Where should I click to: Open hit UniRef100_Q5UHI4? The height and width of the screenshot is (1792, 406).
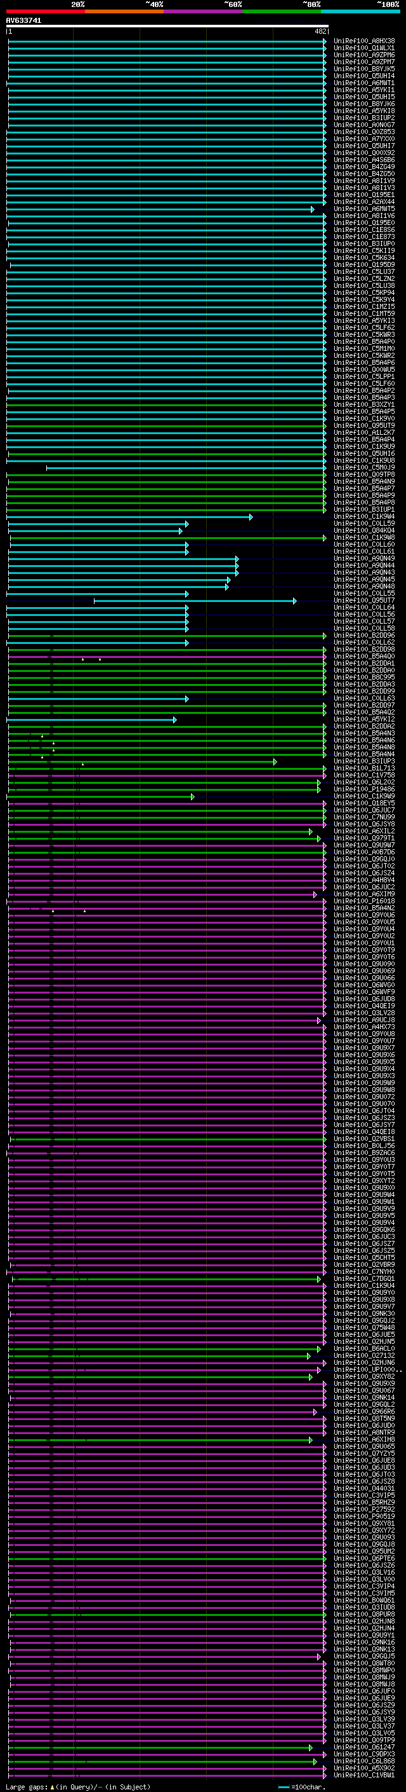point(364,76)
